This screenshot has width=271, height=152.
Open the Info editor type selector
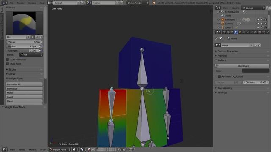tap(4, 3)
